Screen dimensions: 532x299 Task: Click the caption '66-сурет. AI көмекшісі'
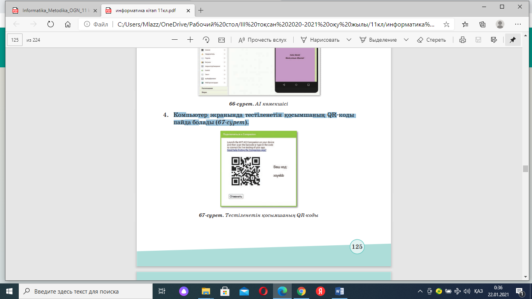[x=258, y=104]
